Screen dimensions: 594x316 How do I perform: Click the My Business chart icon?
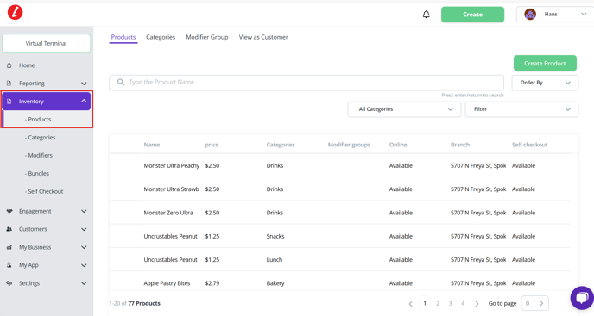coord(9,247)
